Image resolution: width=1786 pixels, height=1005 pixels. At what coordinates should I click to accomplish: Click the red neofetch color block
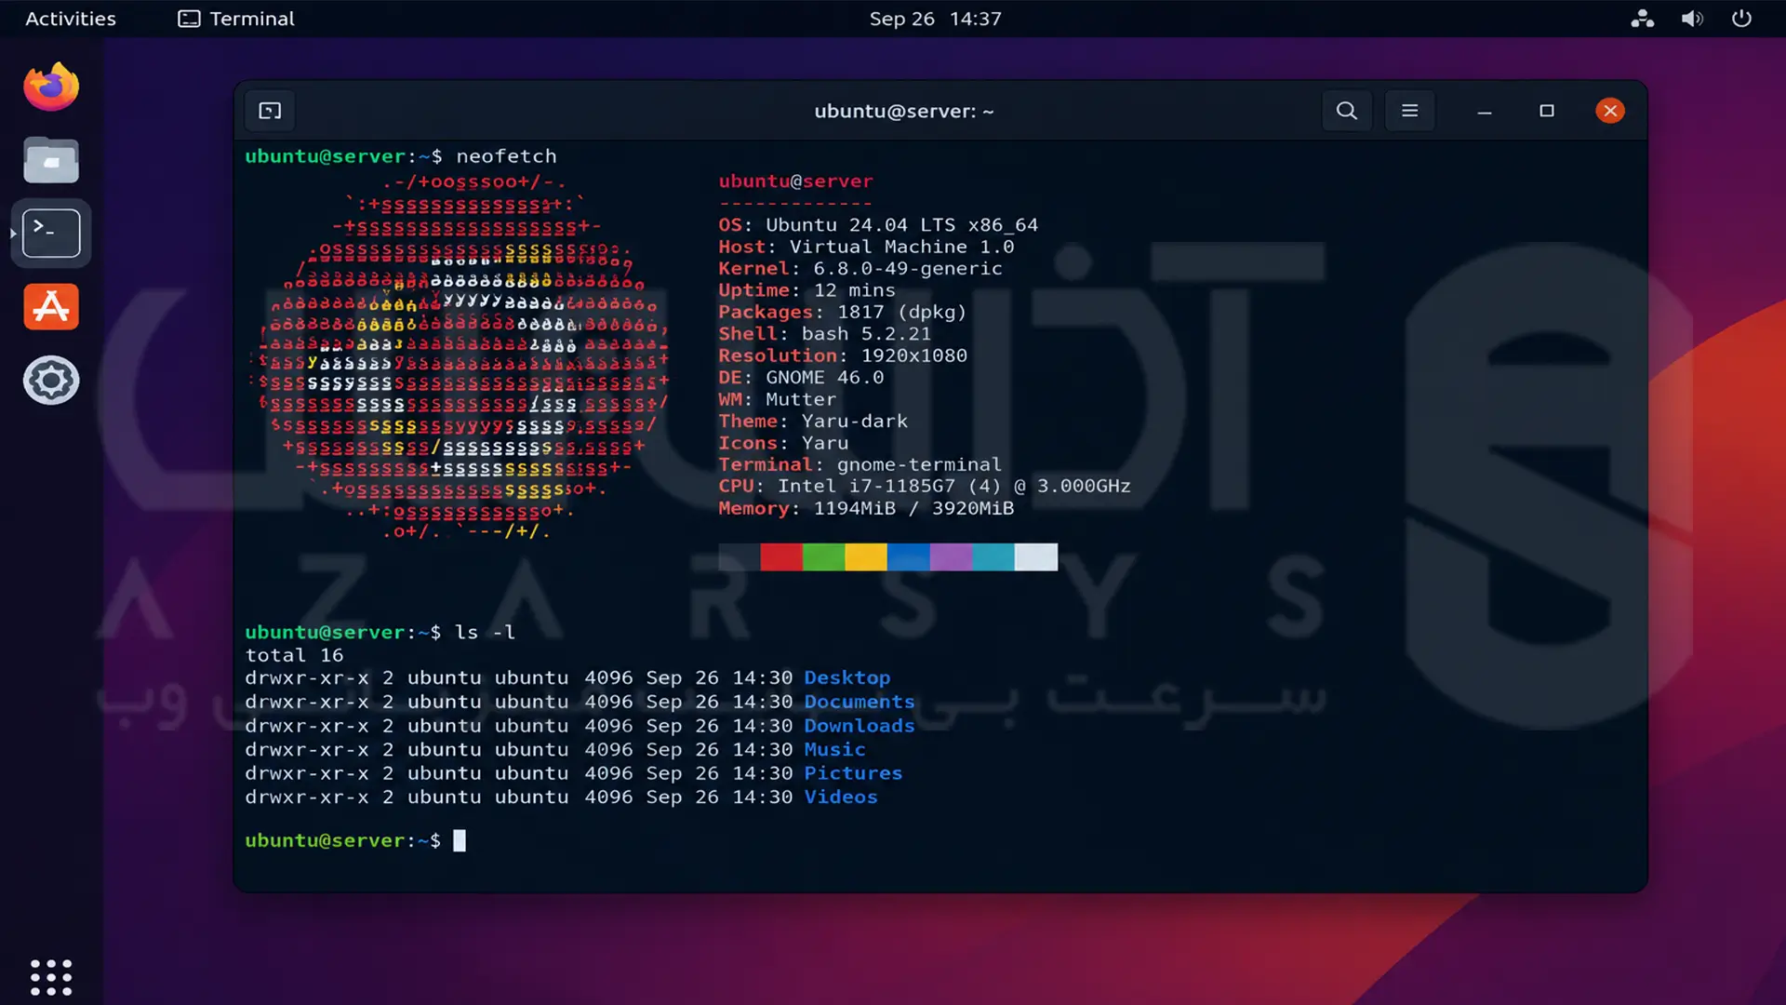click(x=781, y=556)
